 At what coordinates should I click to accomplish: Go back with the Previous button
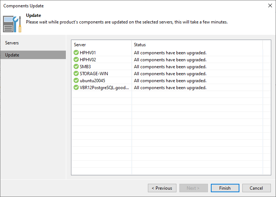click(x=162, y=188)
